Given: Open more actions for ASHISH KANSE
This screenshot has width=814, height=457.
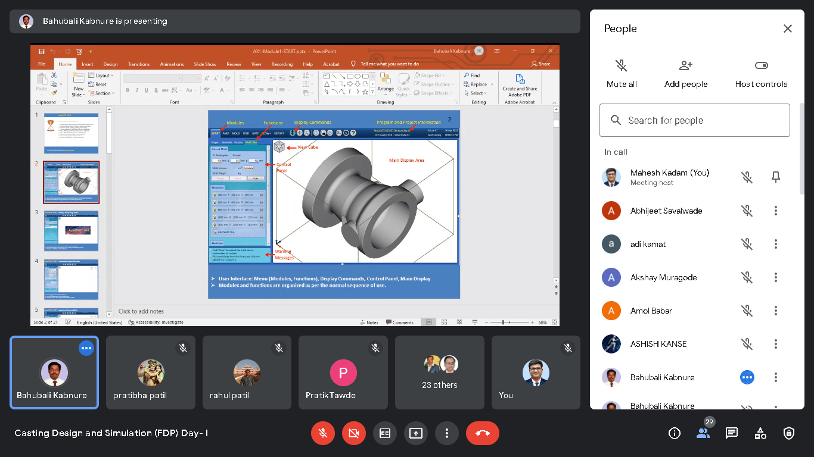Looking at the screenshot, I should (x=776, y=344).
